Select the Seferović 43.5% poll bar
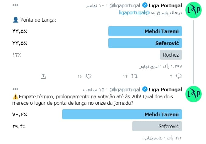Viewport: 206px width, 144px height. pyautogui.click(x=145, y=43)
